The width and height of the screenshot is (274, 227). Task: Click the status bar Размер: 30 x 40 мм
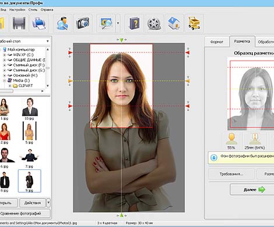(x=139, y=223)
